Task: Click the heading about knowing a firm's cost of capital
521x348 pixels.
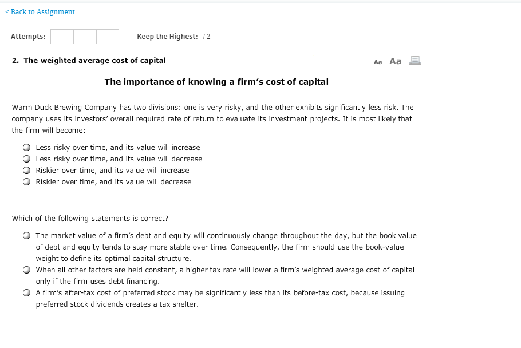Action: (216, 82)
